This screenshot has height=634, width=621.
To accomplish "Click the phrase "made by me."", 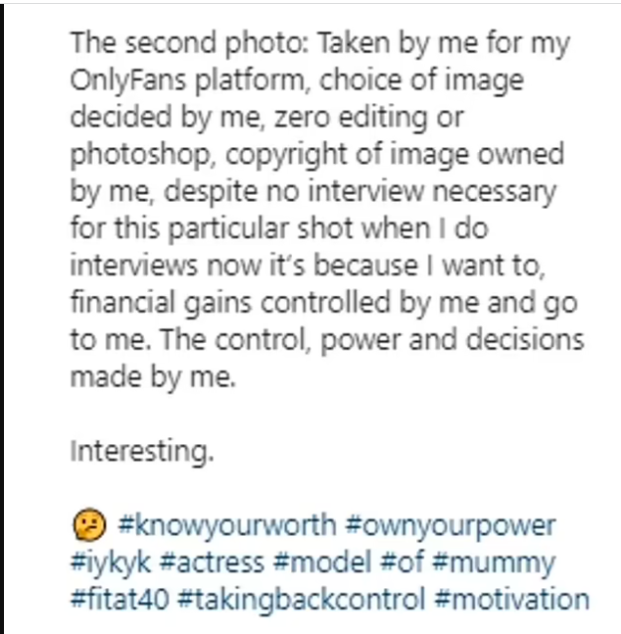I will click(x=153, y=378).
